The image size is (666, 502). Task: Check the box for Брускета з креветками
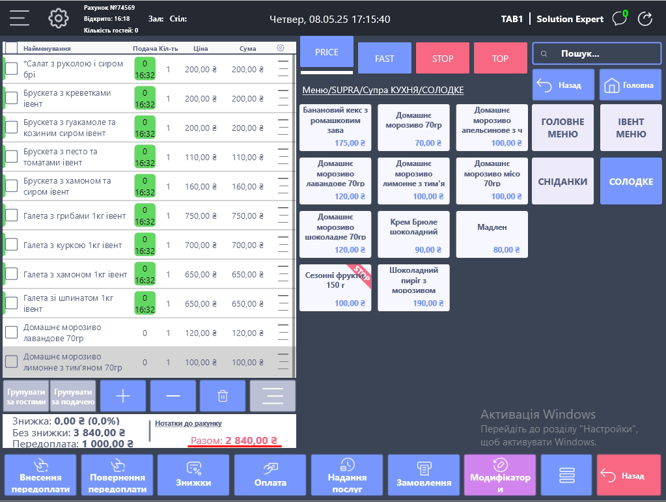(x=12, y=98)
